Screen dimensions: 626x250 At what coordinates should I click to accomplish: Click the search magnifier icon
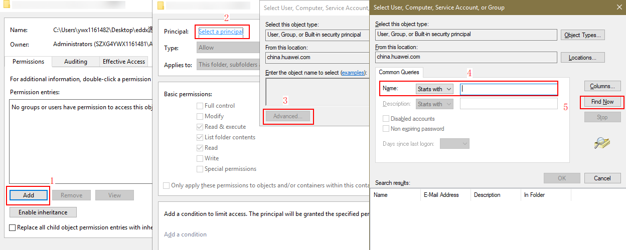coord(601,143)
